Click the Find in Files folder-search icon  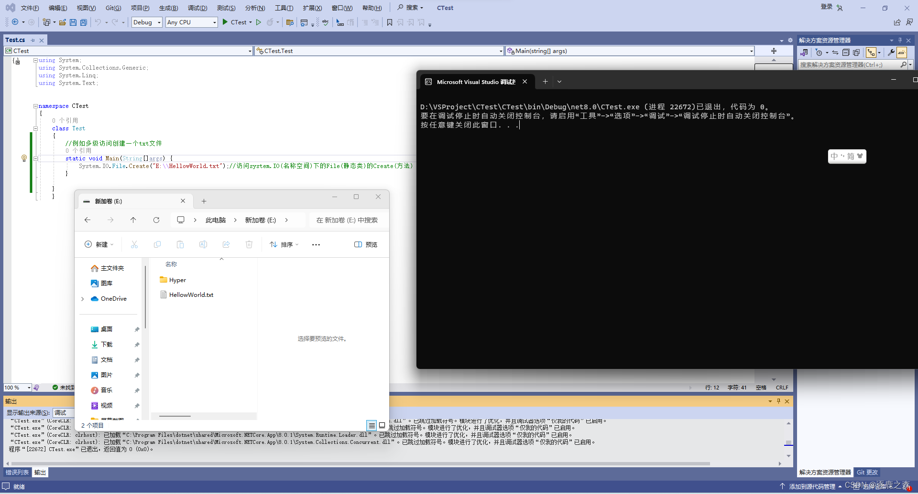290,22
